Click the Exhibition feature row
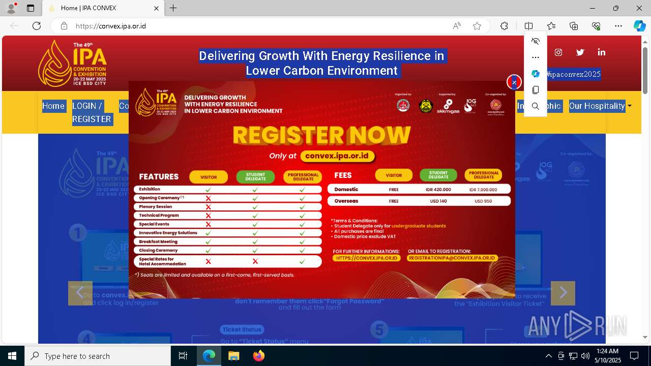This screenshot has height=366, width=651. [228, 189]
